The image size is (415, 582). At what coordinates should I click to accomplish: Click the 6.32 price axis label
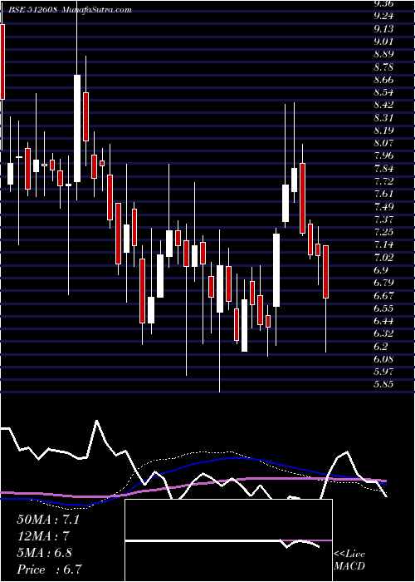(383, 334)
